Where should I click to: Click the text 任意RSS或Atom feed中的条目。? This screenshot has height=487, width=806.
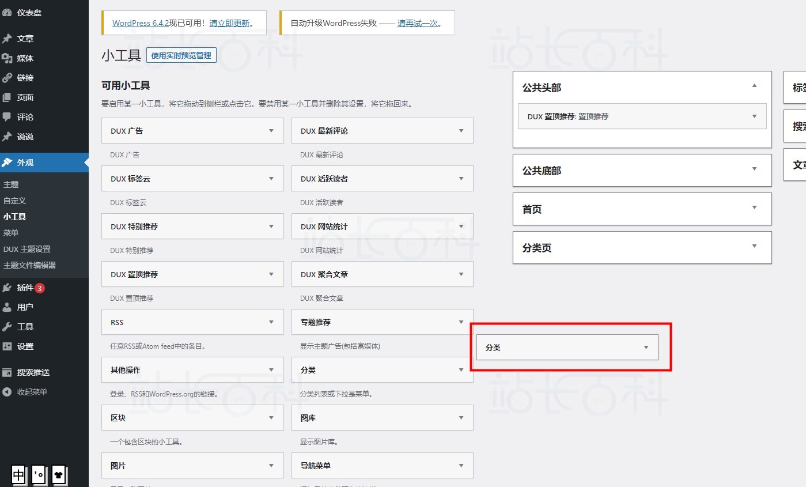pyautogui.click(x=158, y=347)
